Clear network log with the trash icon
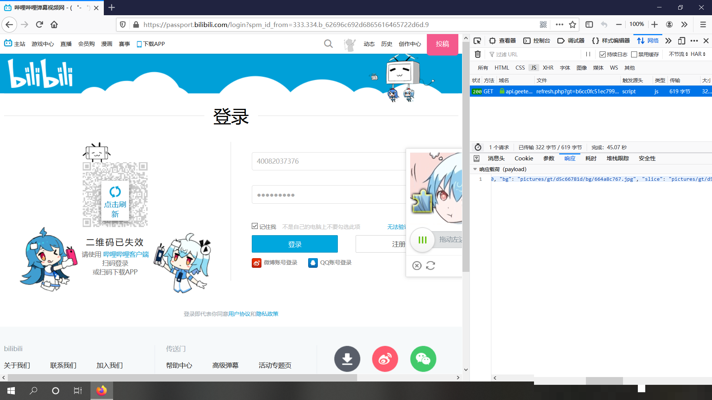The width and height of the screenshot is (712, 400). point(478,54)
